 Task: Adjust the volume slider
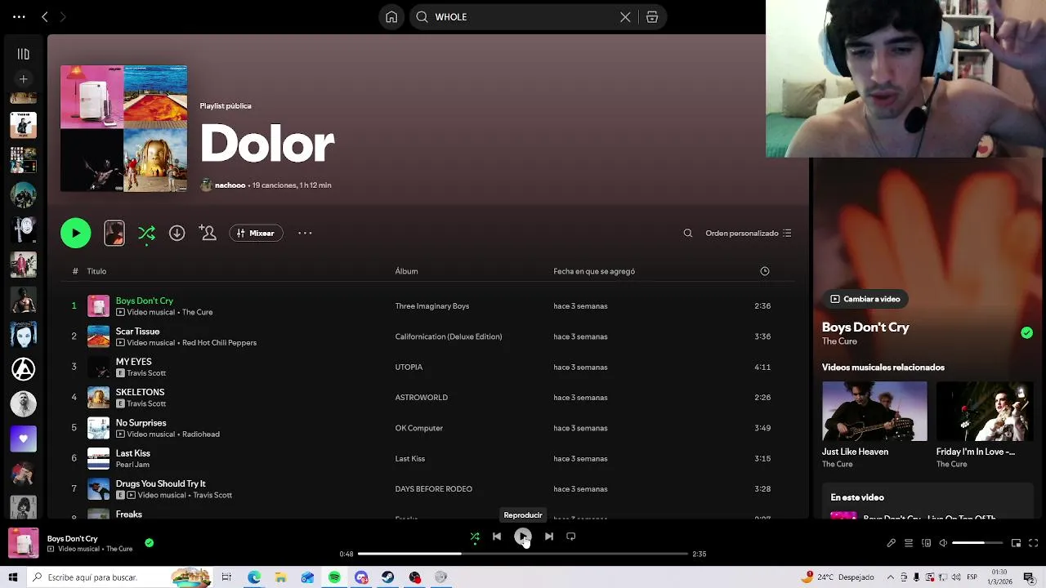point(977,543)
